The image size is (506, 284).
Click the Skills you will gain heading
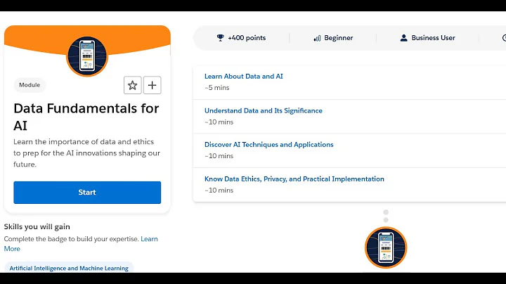37,226
